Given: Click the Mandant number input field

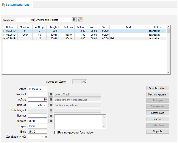Looking at the screenshot, I should 38,94.
